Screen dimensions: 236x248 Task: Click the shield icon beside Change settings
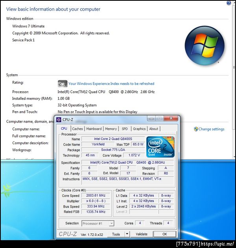pyautogui.click(x=196, y=129)
